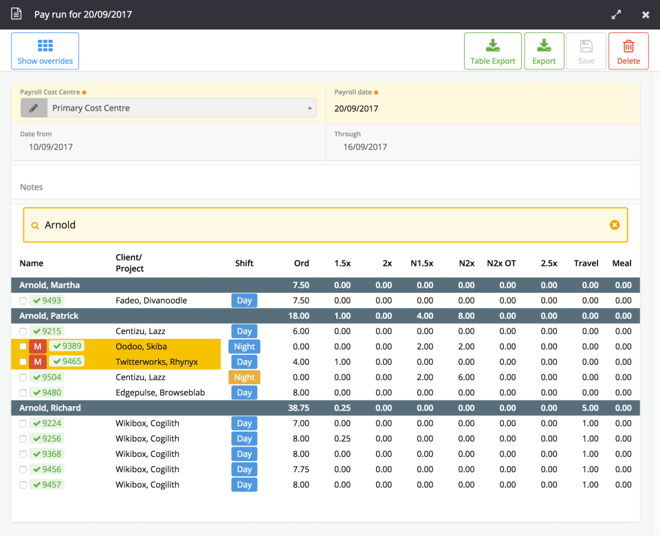
Task: Click the magnifier icon in the search bar
Action: coord(35,224)
